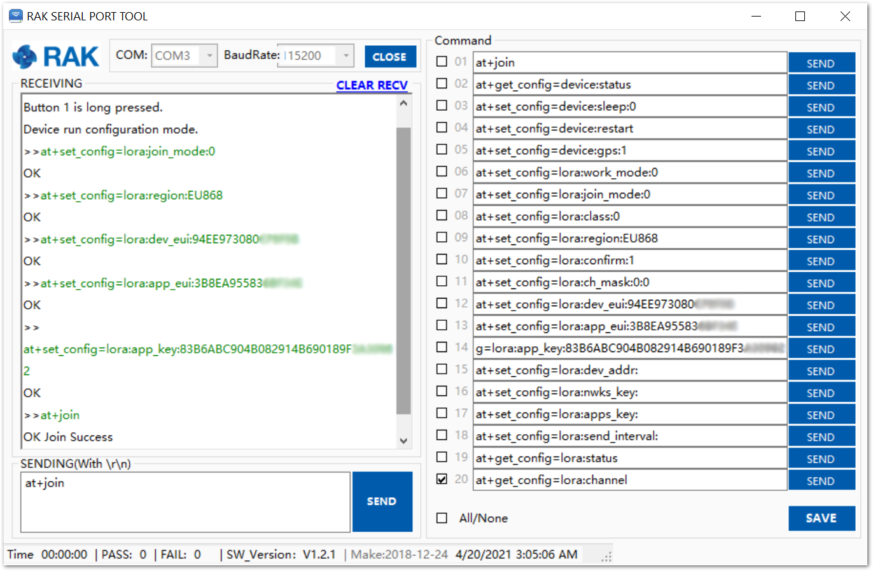Open the COM port dropdown
Viewport: 873px width, 571px height.
point(209,56)
